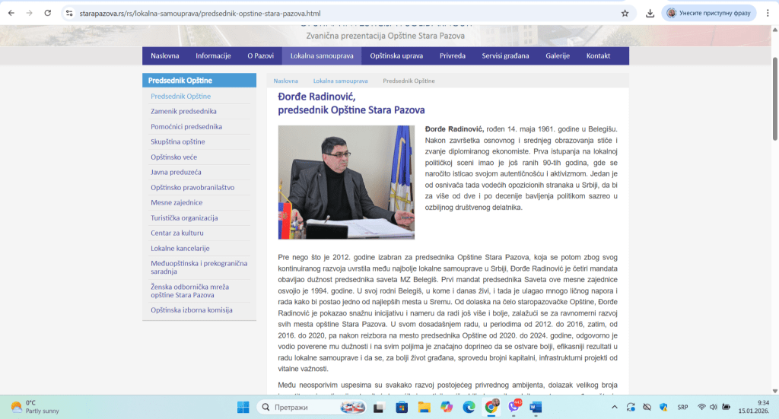Open Chrome three-dot menu
Screen dimensions: 779x419
pyautogui.click(x=768, y=14)
